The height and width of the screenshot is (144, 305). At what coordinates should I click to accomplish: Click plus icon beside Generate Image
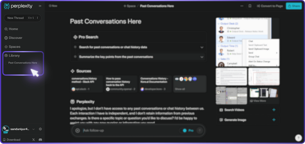point(274,120)
